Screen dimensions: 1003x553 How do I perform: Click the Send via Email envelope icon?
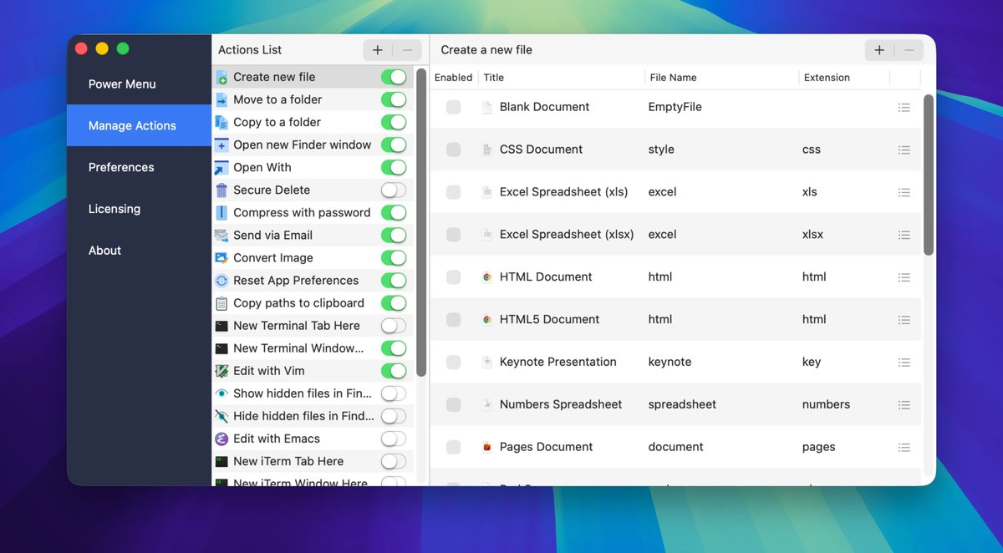pos(221,236)
